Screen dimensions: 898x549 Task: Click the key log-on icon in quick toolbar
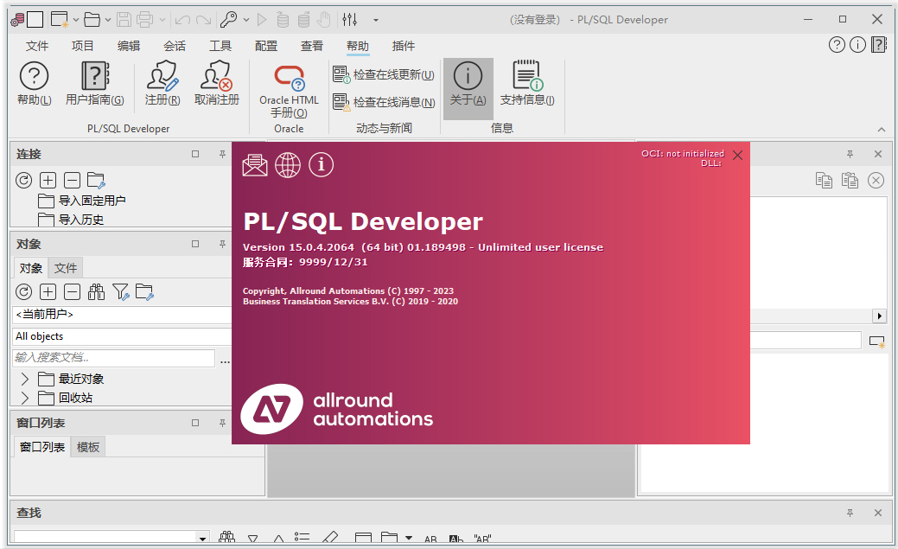230,18
